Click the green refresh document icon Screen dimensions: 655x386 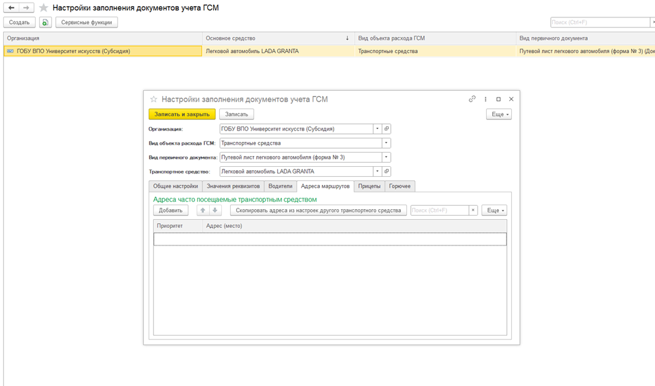pyautogui.click(x=45, y=22)
